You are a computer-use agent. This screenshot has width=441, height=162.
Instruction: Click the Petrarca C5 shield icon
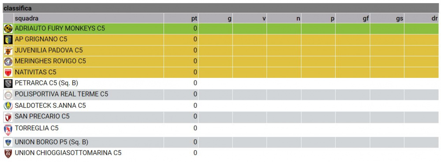pyautogui.click(x=8, y=83)
